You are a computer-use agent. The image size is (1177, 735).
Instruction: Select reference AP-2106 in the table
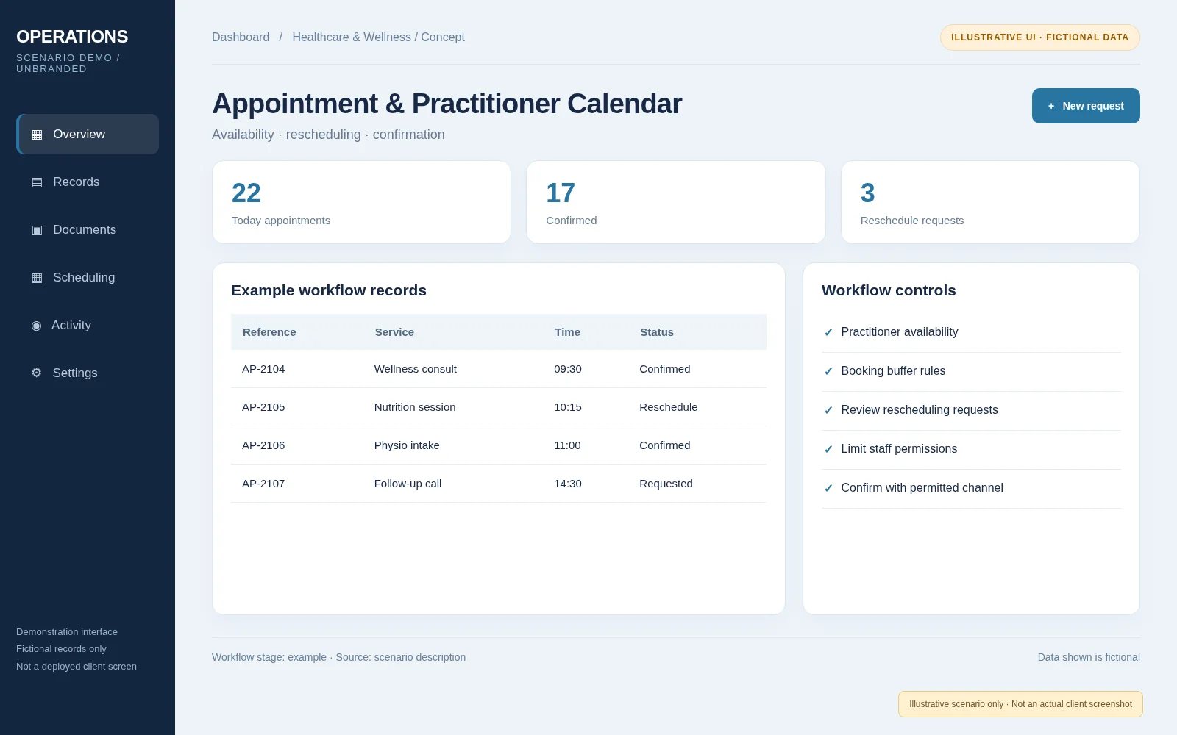pyautogui.click(x=263, y=445)
